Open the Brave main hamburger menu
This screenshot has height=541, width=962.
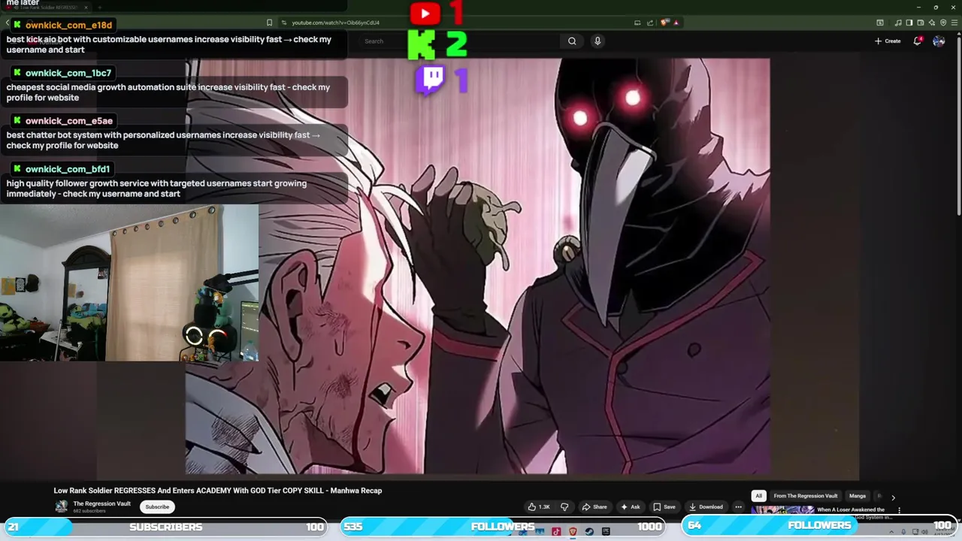pos(954,23)
